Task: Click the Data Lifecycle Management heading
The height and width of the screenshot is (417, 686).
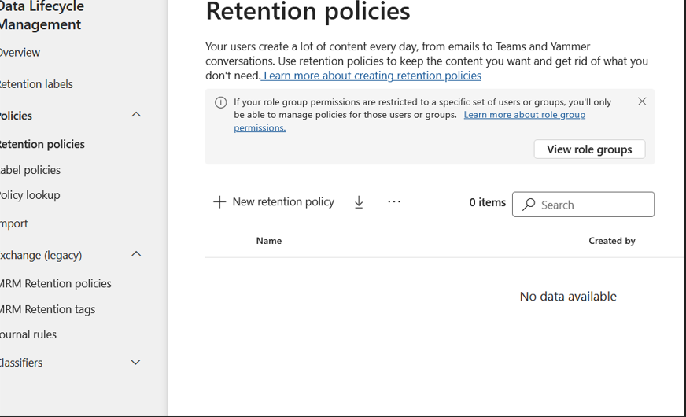Action: [x=42, y=15]
